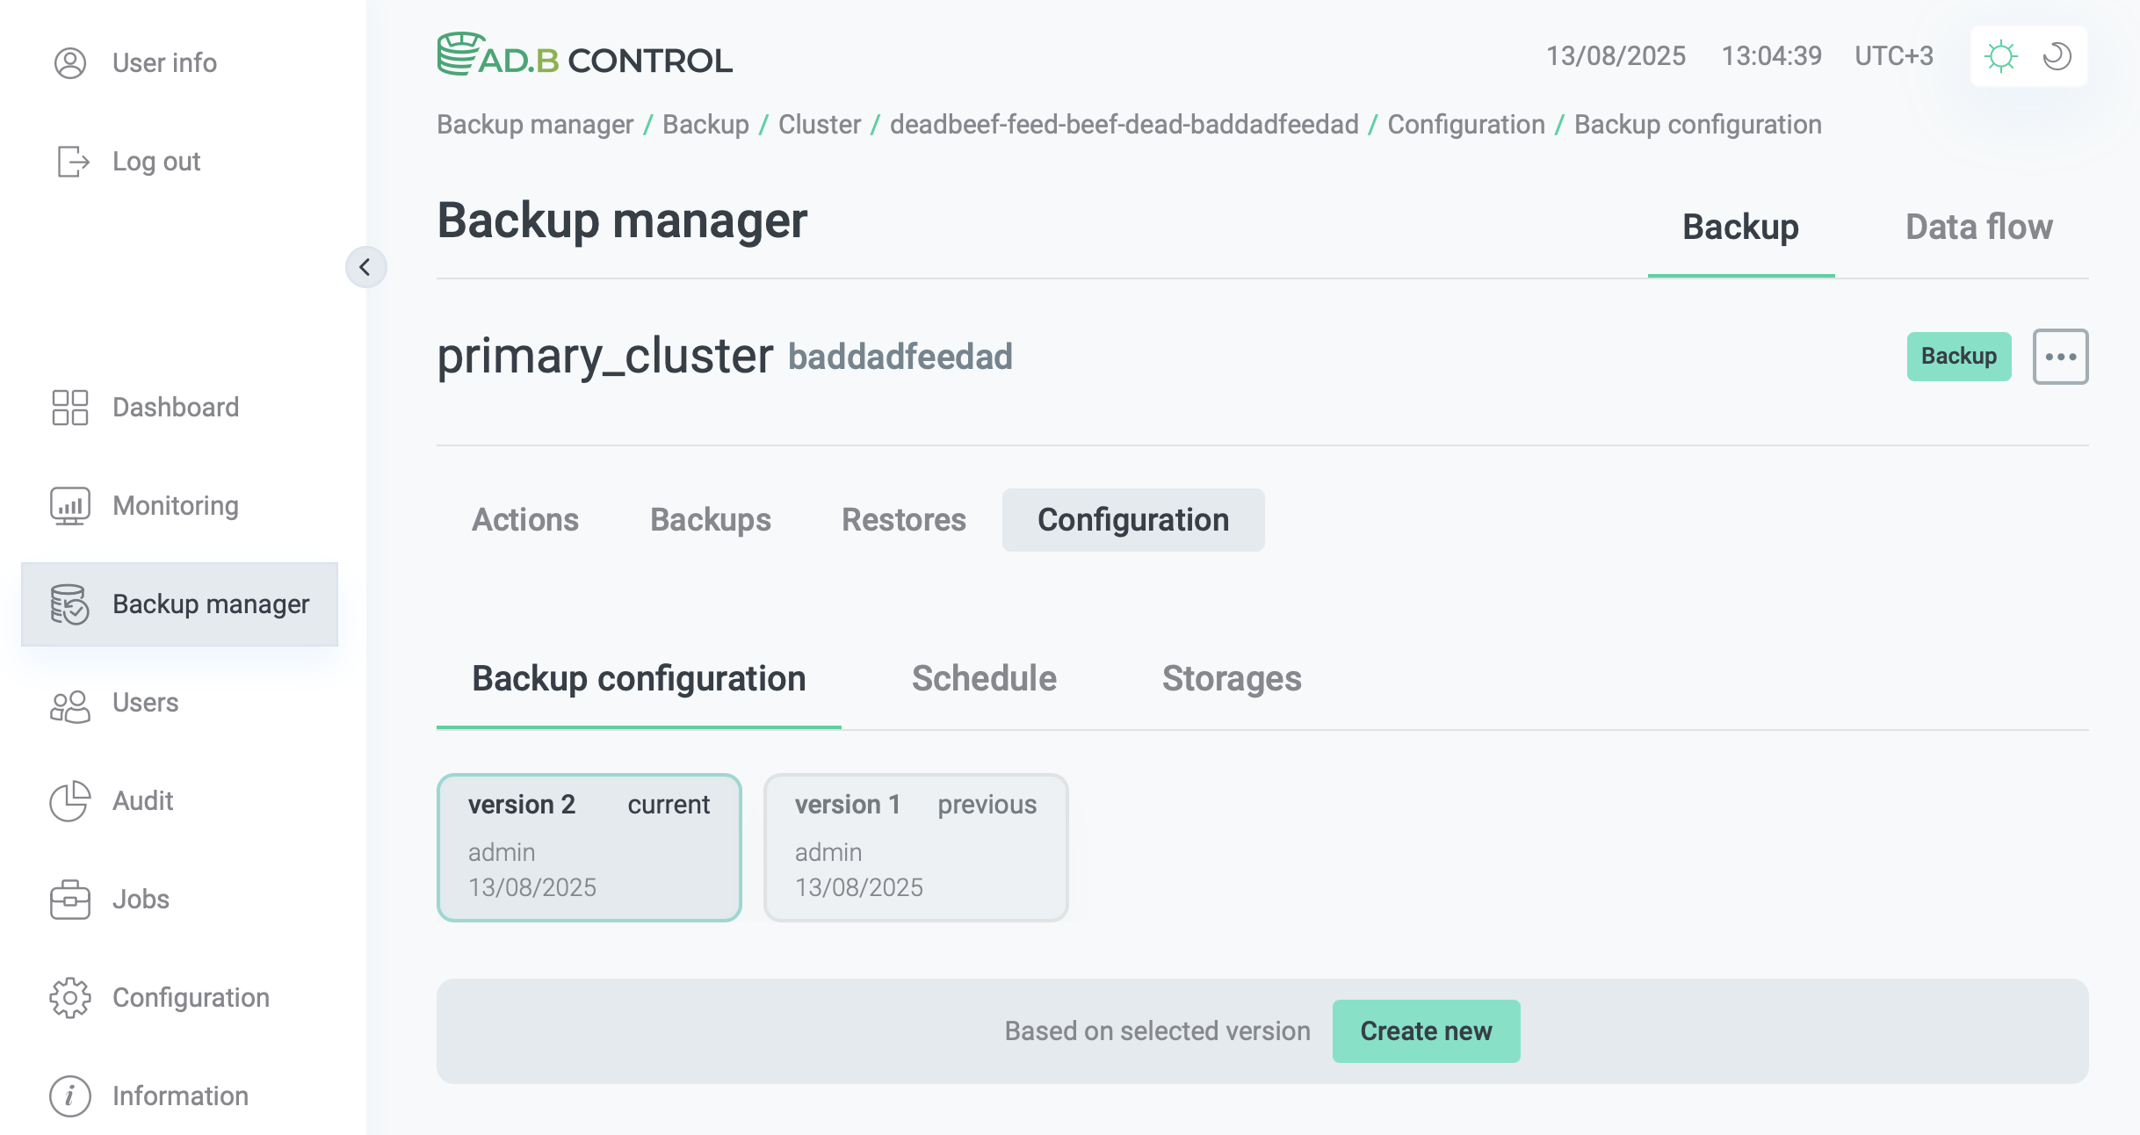Select the Audit pie-chart icon
Screen dimensions: 2140x1135
pyautogui.click(x=70, y=801)
